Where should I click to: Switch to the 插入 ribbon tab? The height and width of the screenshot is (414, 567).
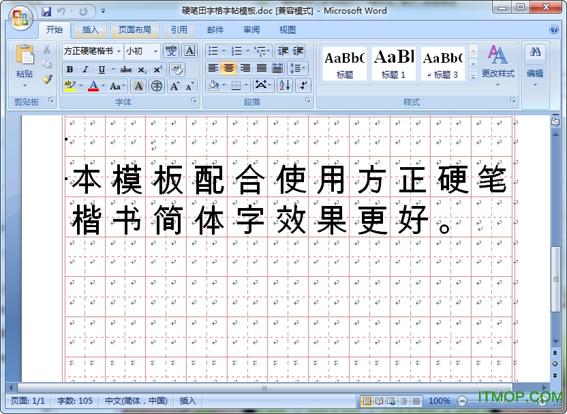tap(92, 30)
